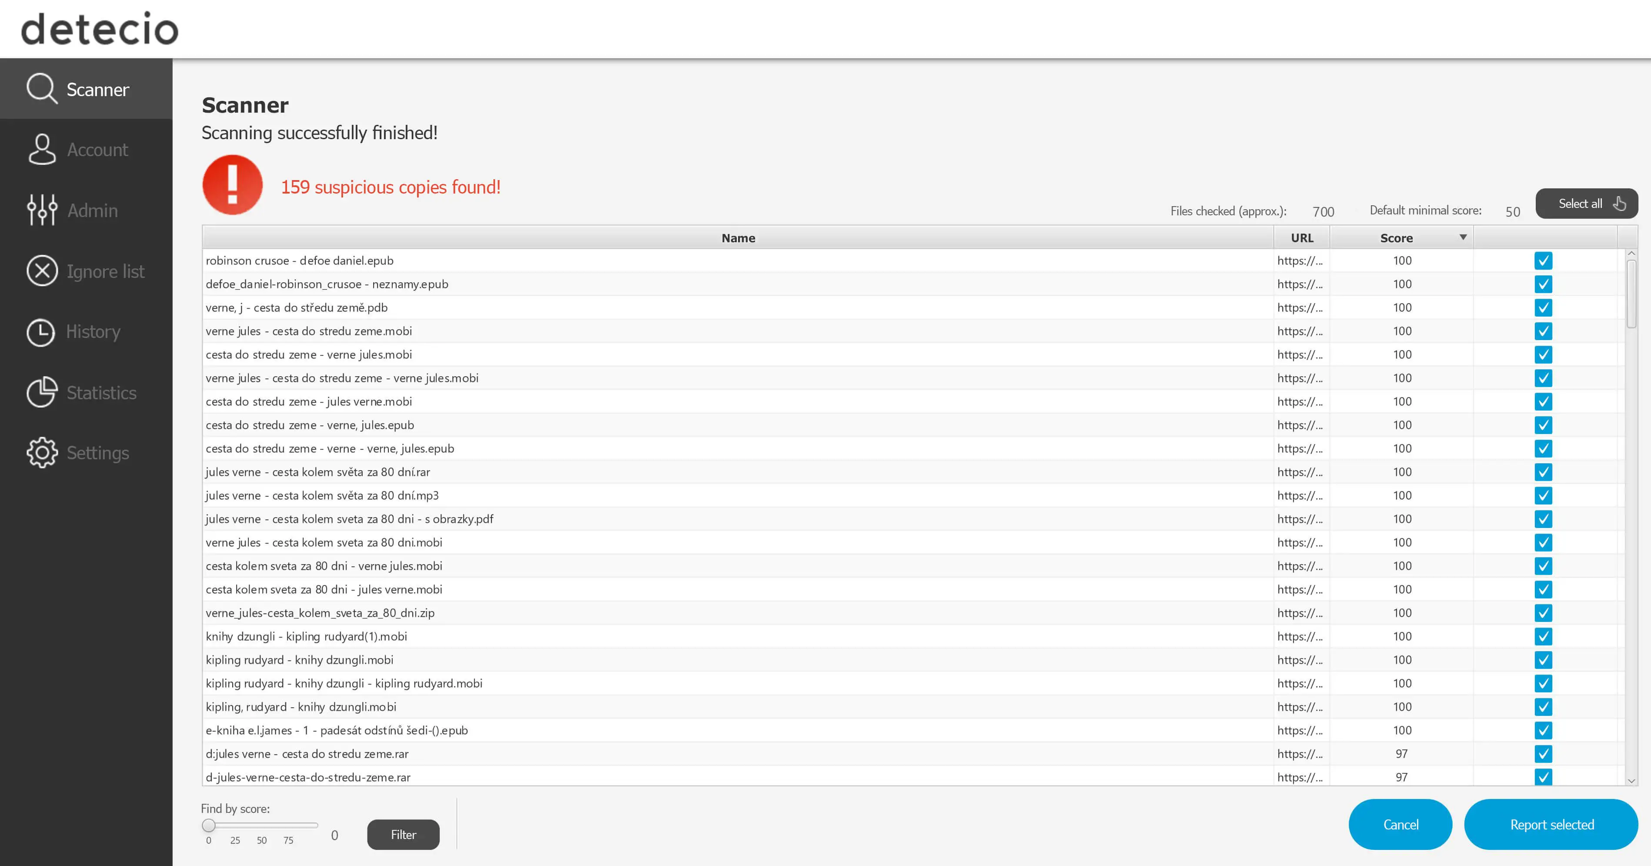Click the Default minimal score value 50
Viewport: 1651px width, 866px height.
click(x=1513, y=211)
